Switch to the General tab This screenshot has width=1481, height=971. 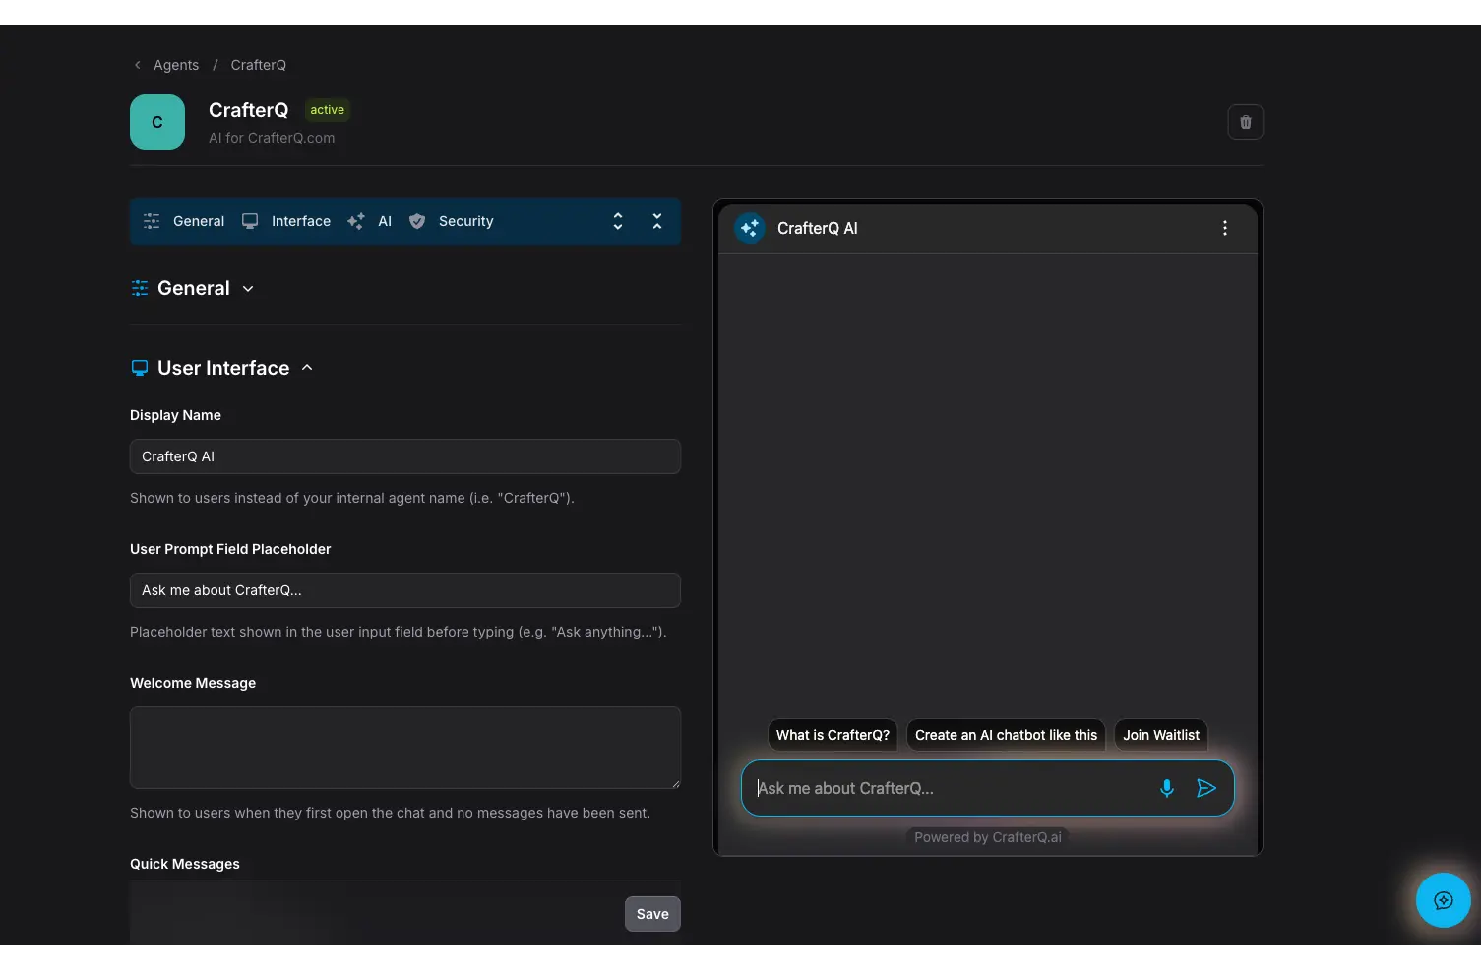point(199,221)
